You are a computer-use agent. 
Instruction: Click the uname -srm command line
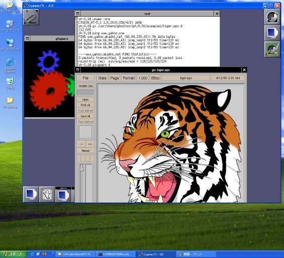click(x=94, y=19)
